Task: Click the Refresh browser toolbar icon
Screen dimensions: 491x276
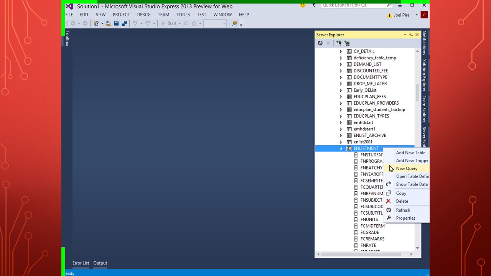Action: 194,23
